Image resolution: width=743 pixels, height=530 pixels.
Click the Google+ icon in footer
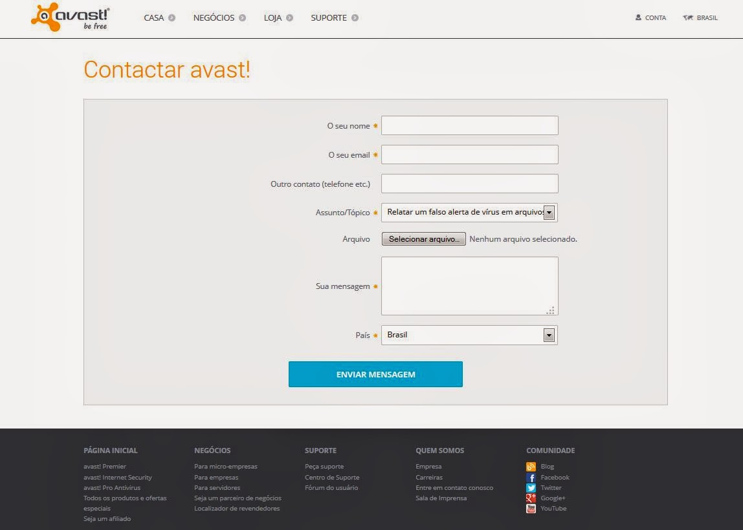point(531,498)
